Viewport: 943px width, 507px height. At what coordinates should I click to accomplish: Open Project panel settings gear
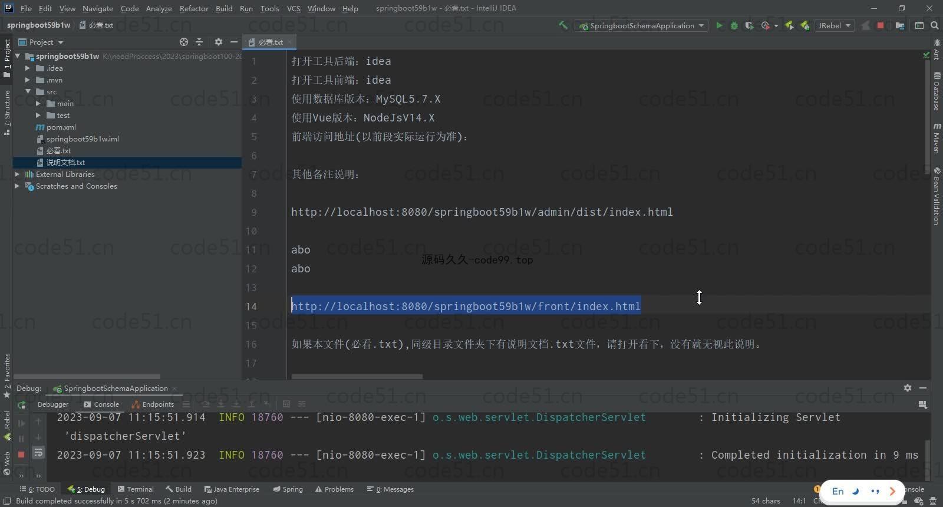[219, 42]
